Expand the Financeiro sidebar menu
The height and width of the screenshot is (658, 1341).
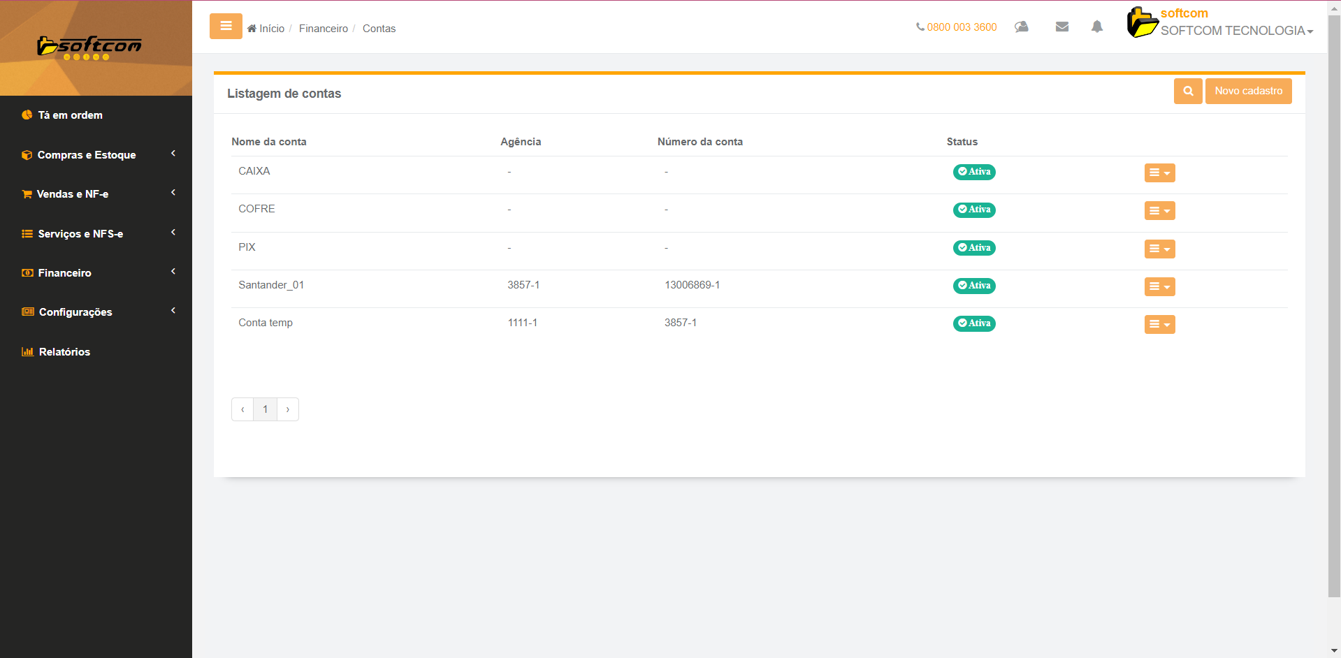click(x=65, y=273)
